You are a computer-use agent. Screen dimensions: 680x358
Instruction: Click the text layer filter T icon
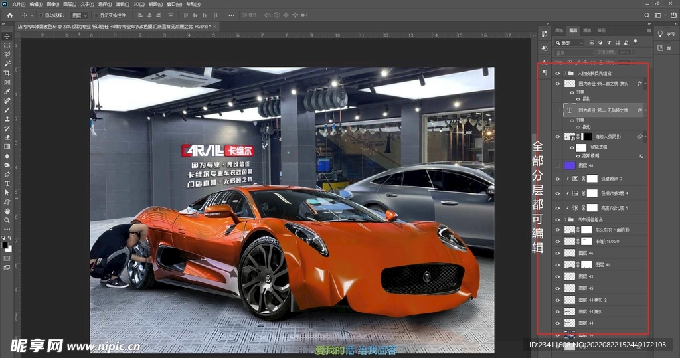pos(608,43)
